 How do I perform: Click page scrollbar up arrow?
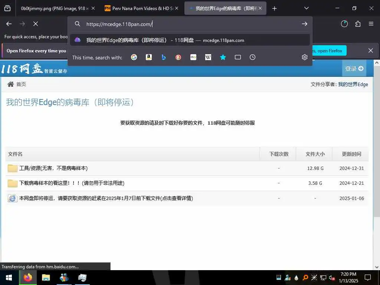377,62
